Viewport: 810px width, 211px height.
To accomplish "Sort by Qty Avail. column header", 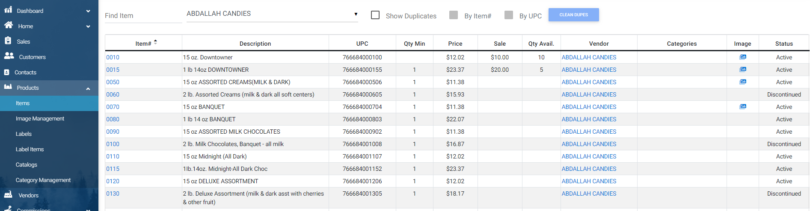I will coord(541,44).
